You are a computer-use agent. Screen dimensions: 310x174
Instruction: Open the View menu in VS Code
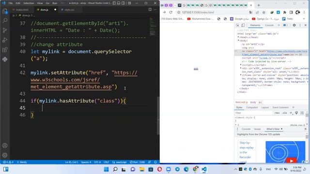click(x=40, y=3)
